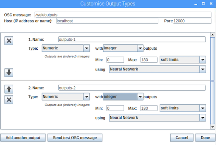Move outputs-2 up with the arrow button
The height and width of the screenshot is (145, 216).
point(9,89)
